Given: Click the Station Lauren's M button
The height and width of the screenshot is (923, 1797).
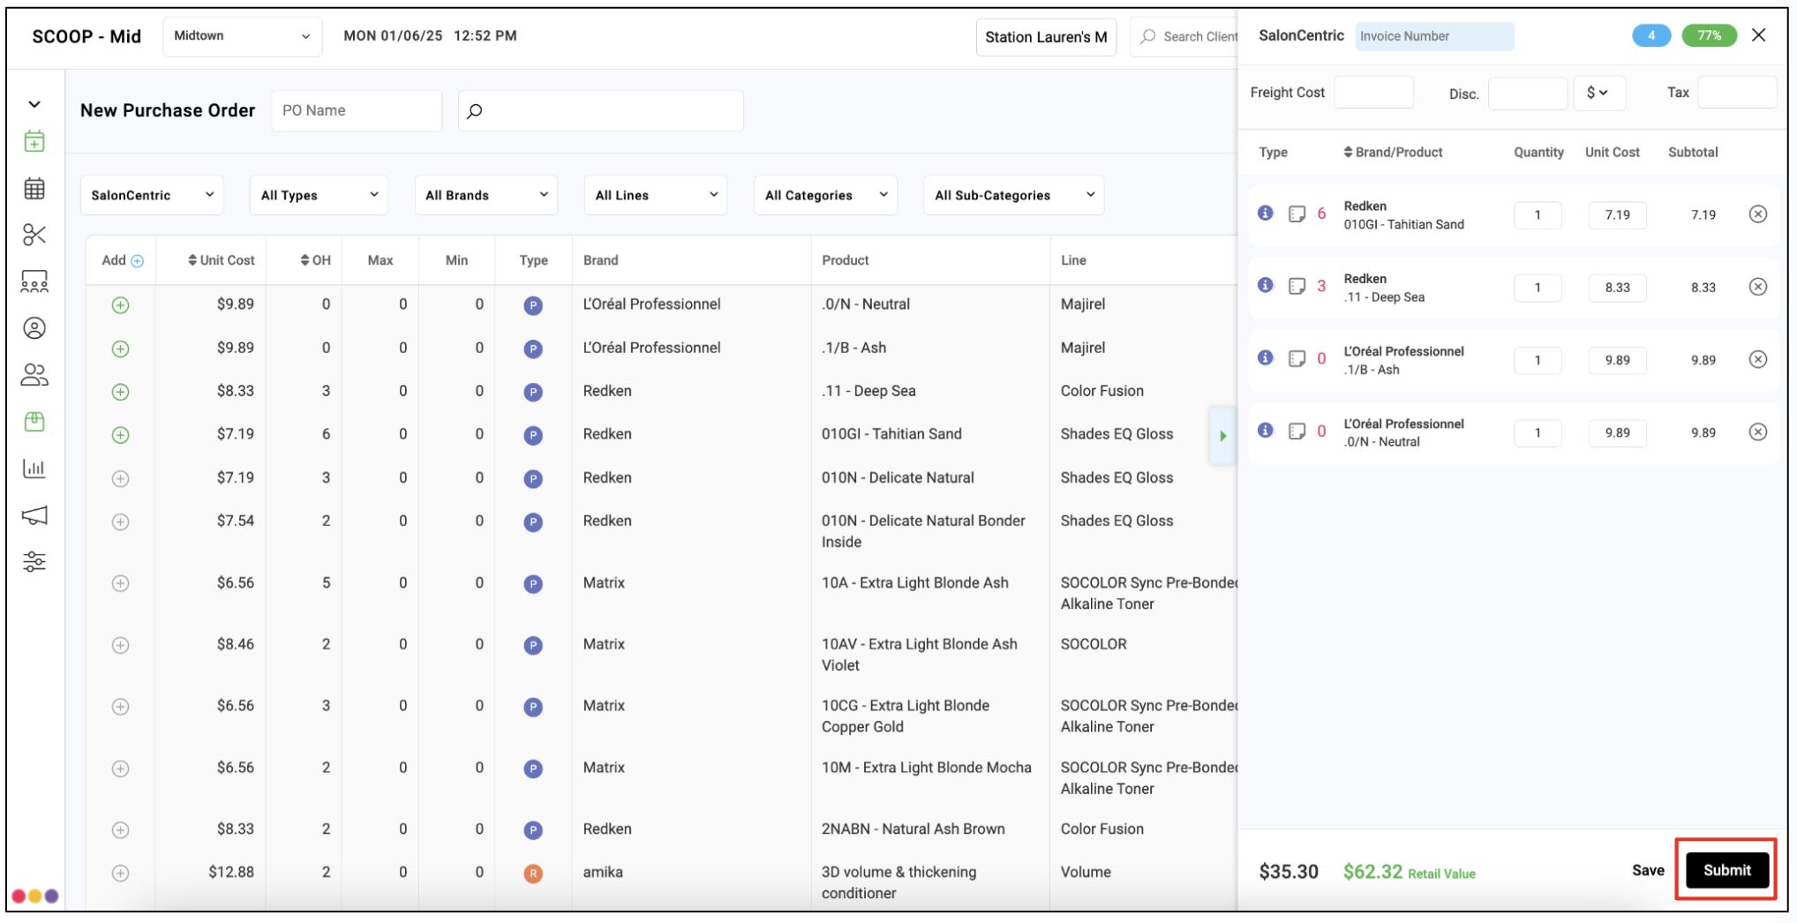Looking at the screenshot, I should [x=1046, y=37].
